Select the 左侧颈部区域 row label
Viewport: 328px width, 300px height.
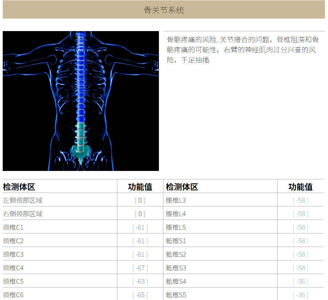tap(23, 200)
